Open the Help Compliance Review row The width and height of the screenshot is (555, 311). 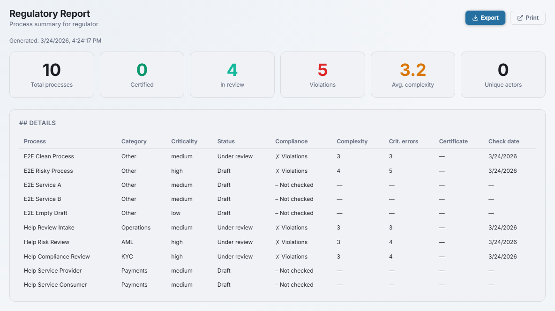pyautogui.click(x=57, y=257)
